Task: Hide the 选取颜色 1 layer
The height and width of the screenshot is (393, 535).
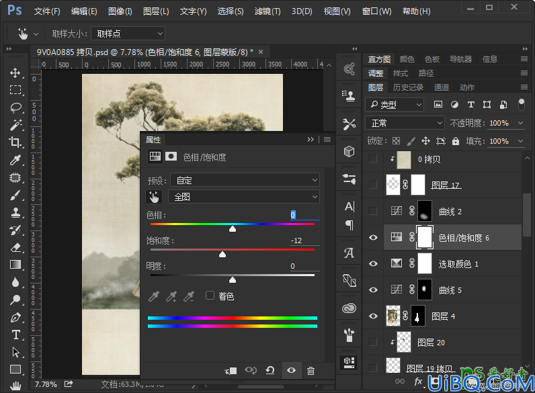Action: [373, 264]
